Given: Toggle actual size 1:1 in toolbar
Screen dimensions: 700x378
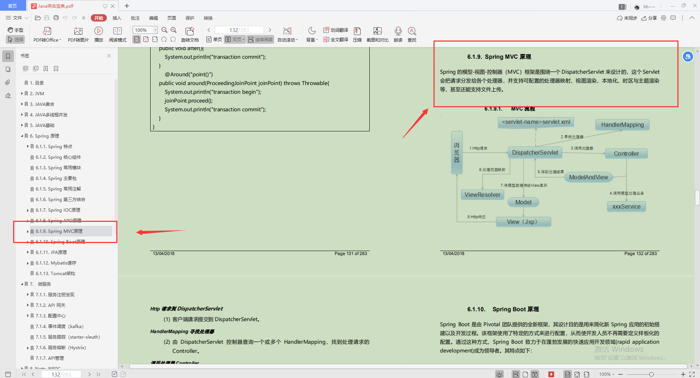Looking at the screenshot, I should coord(137,39).
